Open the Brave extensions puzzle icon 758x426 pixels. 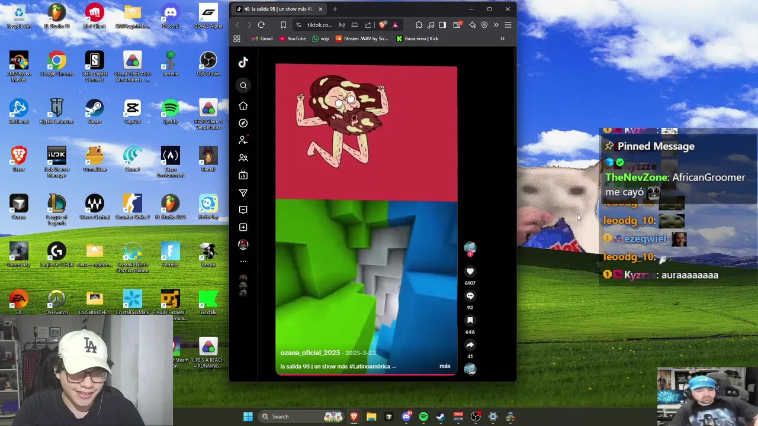tap(419, 25)
